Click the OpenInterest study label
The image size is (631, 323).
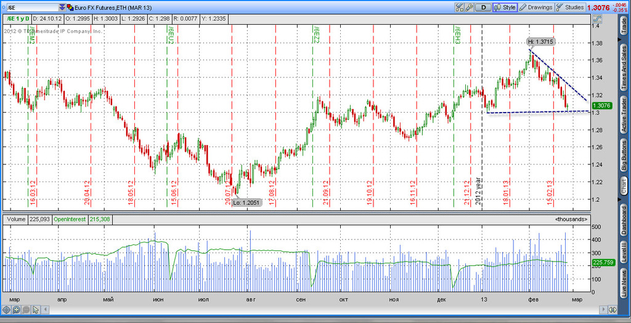tap(69, 220)
